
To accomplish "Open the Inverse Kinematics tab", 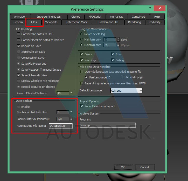I will pos(49,17).
